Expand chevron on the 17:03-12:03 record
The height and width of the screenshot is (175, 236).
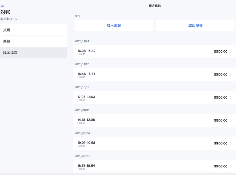coord(231,98)
